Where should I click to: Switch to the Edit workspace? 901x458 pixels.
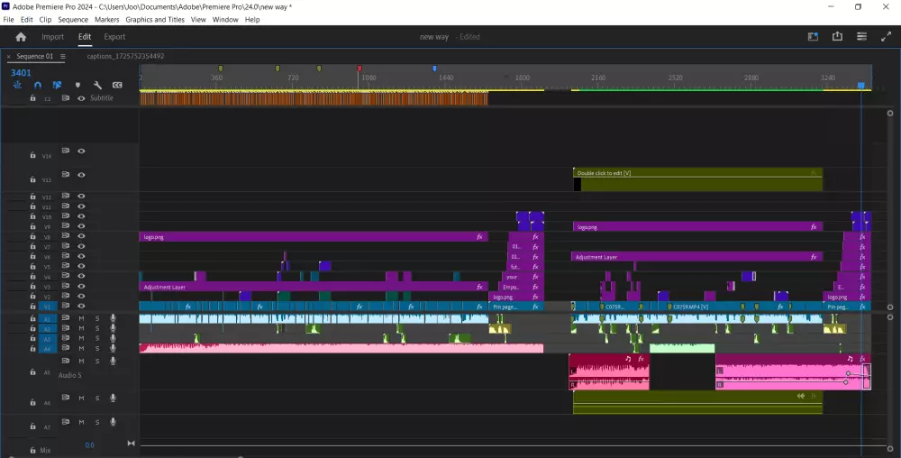click(x=85, y=37)
